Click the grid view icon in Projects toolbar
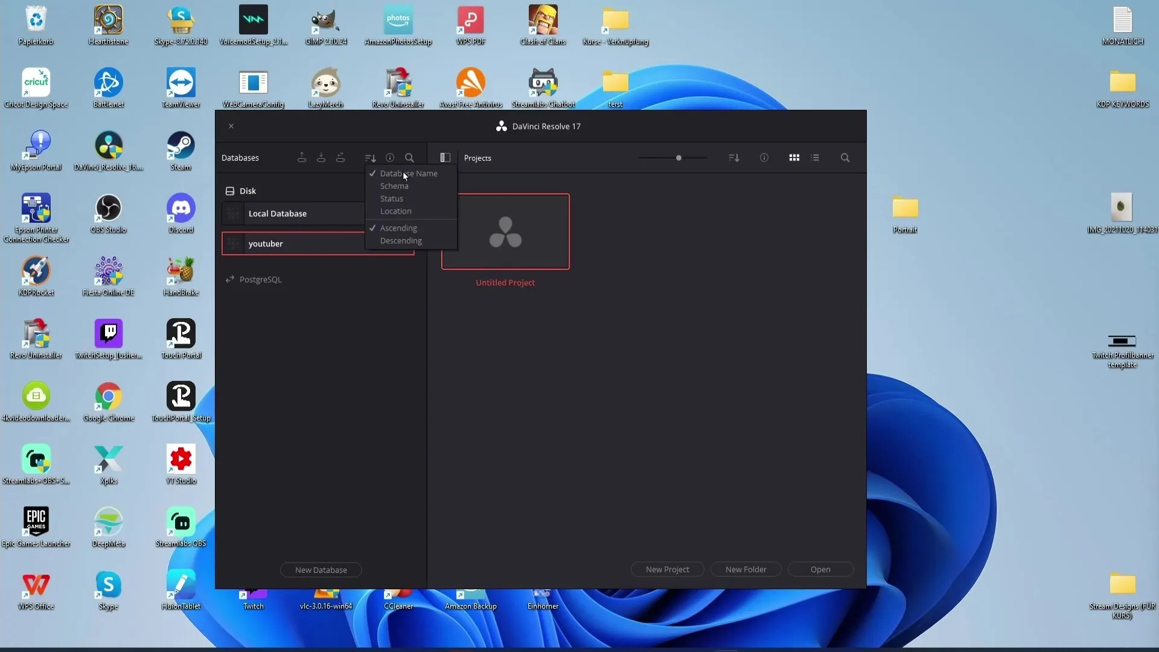The image size is (1159, 652). (x=794, y=158)
